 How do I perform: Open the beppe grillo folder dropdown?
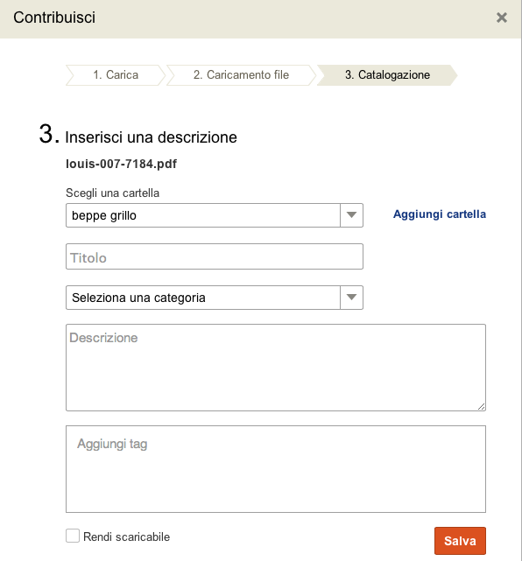coord(215,215)
